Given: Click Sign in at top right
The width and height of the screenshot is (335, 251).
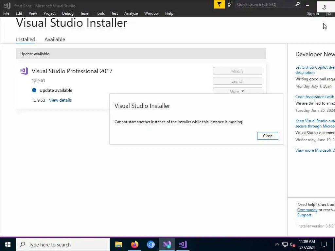Looking at the screenshot, I should point(313,14).
